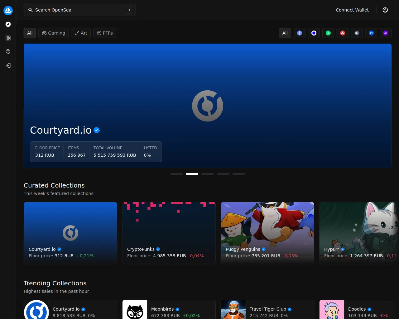The width and height of the screenshot is (399, 319).
Task: Open the Travel Tiger Club trending name
Action: [x=268, y=309]
